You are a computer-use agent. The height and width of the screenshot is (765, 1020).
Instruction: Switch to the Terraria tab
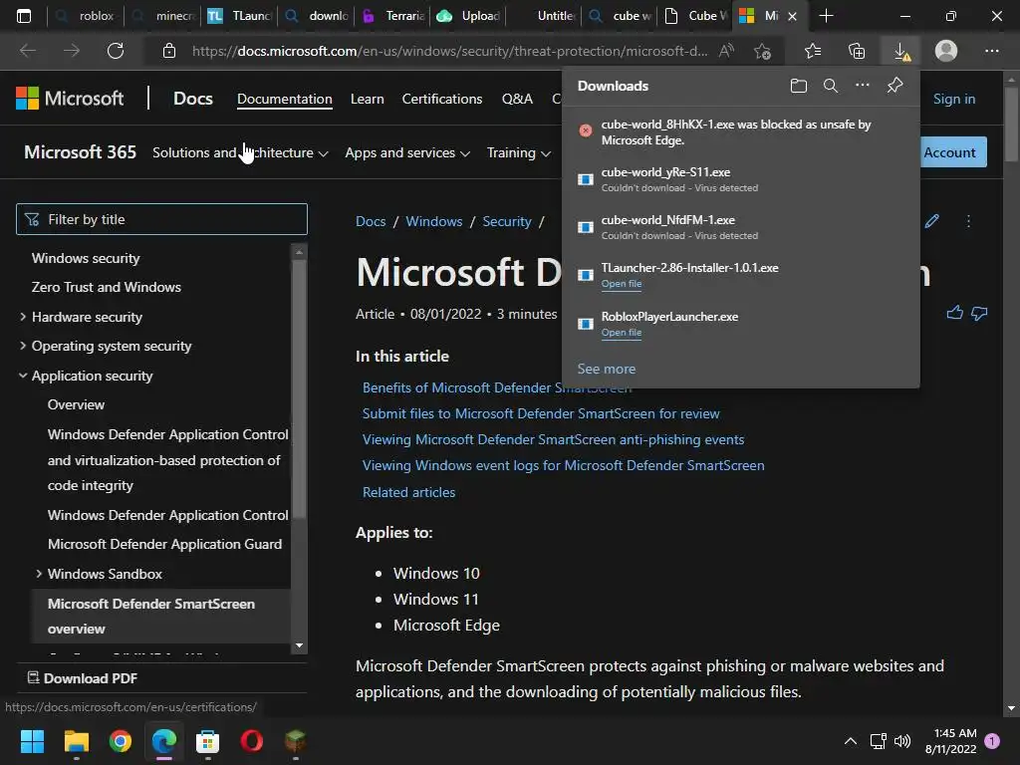pyautogui.click(x=392, y=16)
